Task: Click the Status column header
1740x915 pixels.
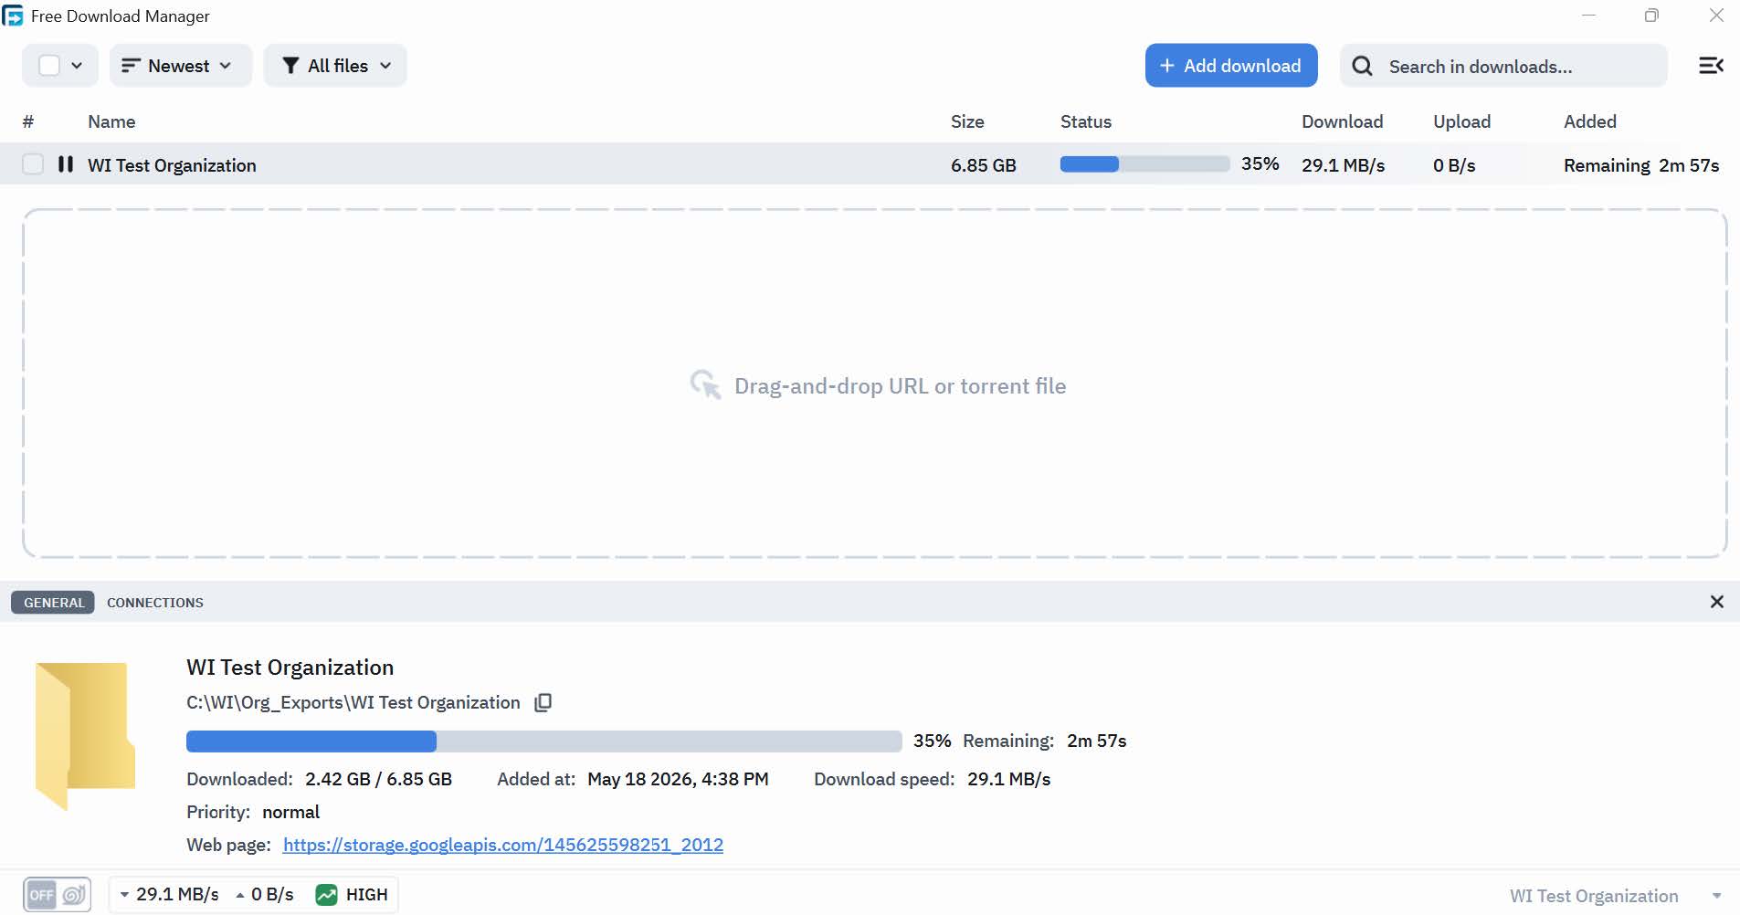Action: click(x=1085, y=121)
